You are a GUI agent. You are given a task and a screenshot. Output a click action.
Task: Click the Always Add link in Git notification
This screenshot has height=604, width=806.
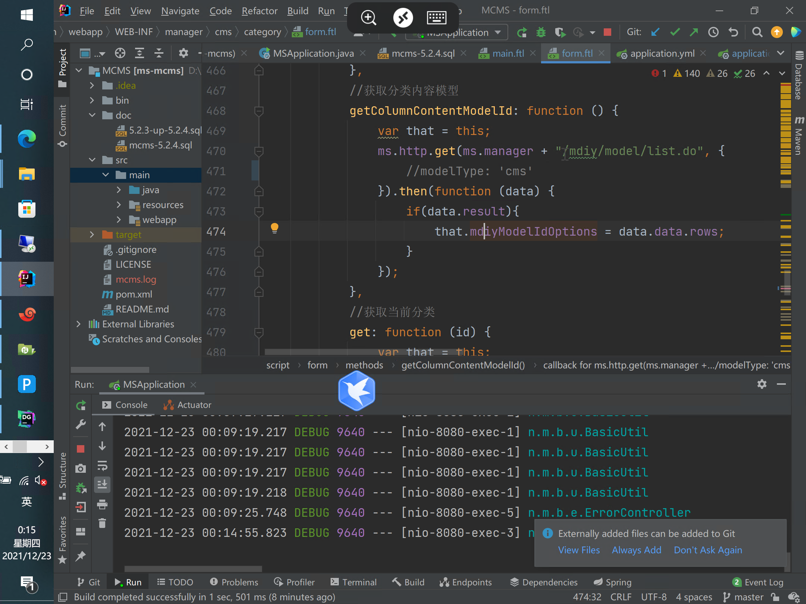click(637, 550)
